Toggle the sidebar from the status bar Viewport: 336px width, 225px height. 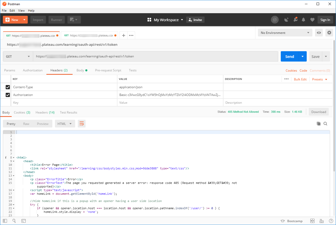tap(5, 221)
